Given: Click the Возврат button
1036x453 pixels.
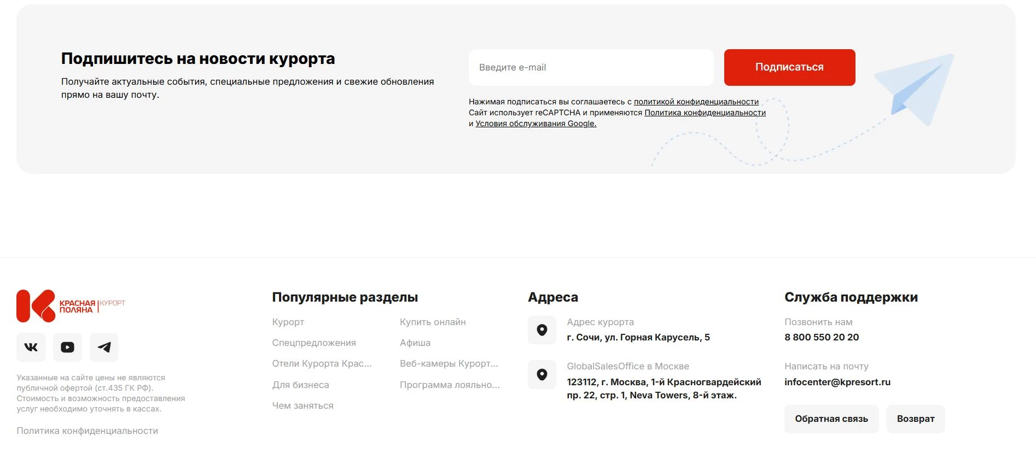Looking at the screenshot, I should click(915, 419).
